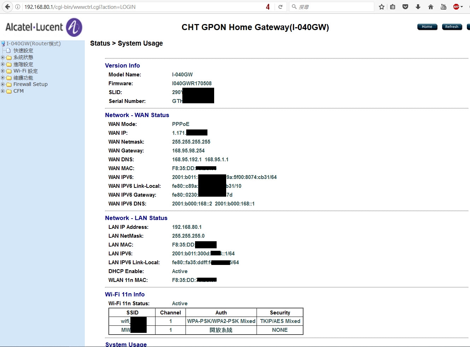Select 系統狀態 in the sidebar

tap(23, 57)
